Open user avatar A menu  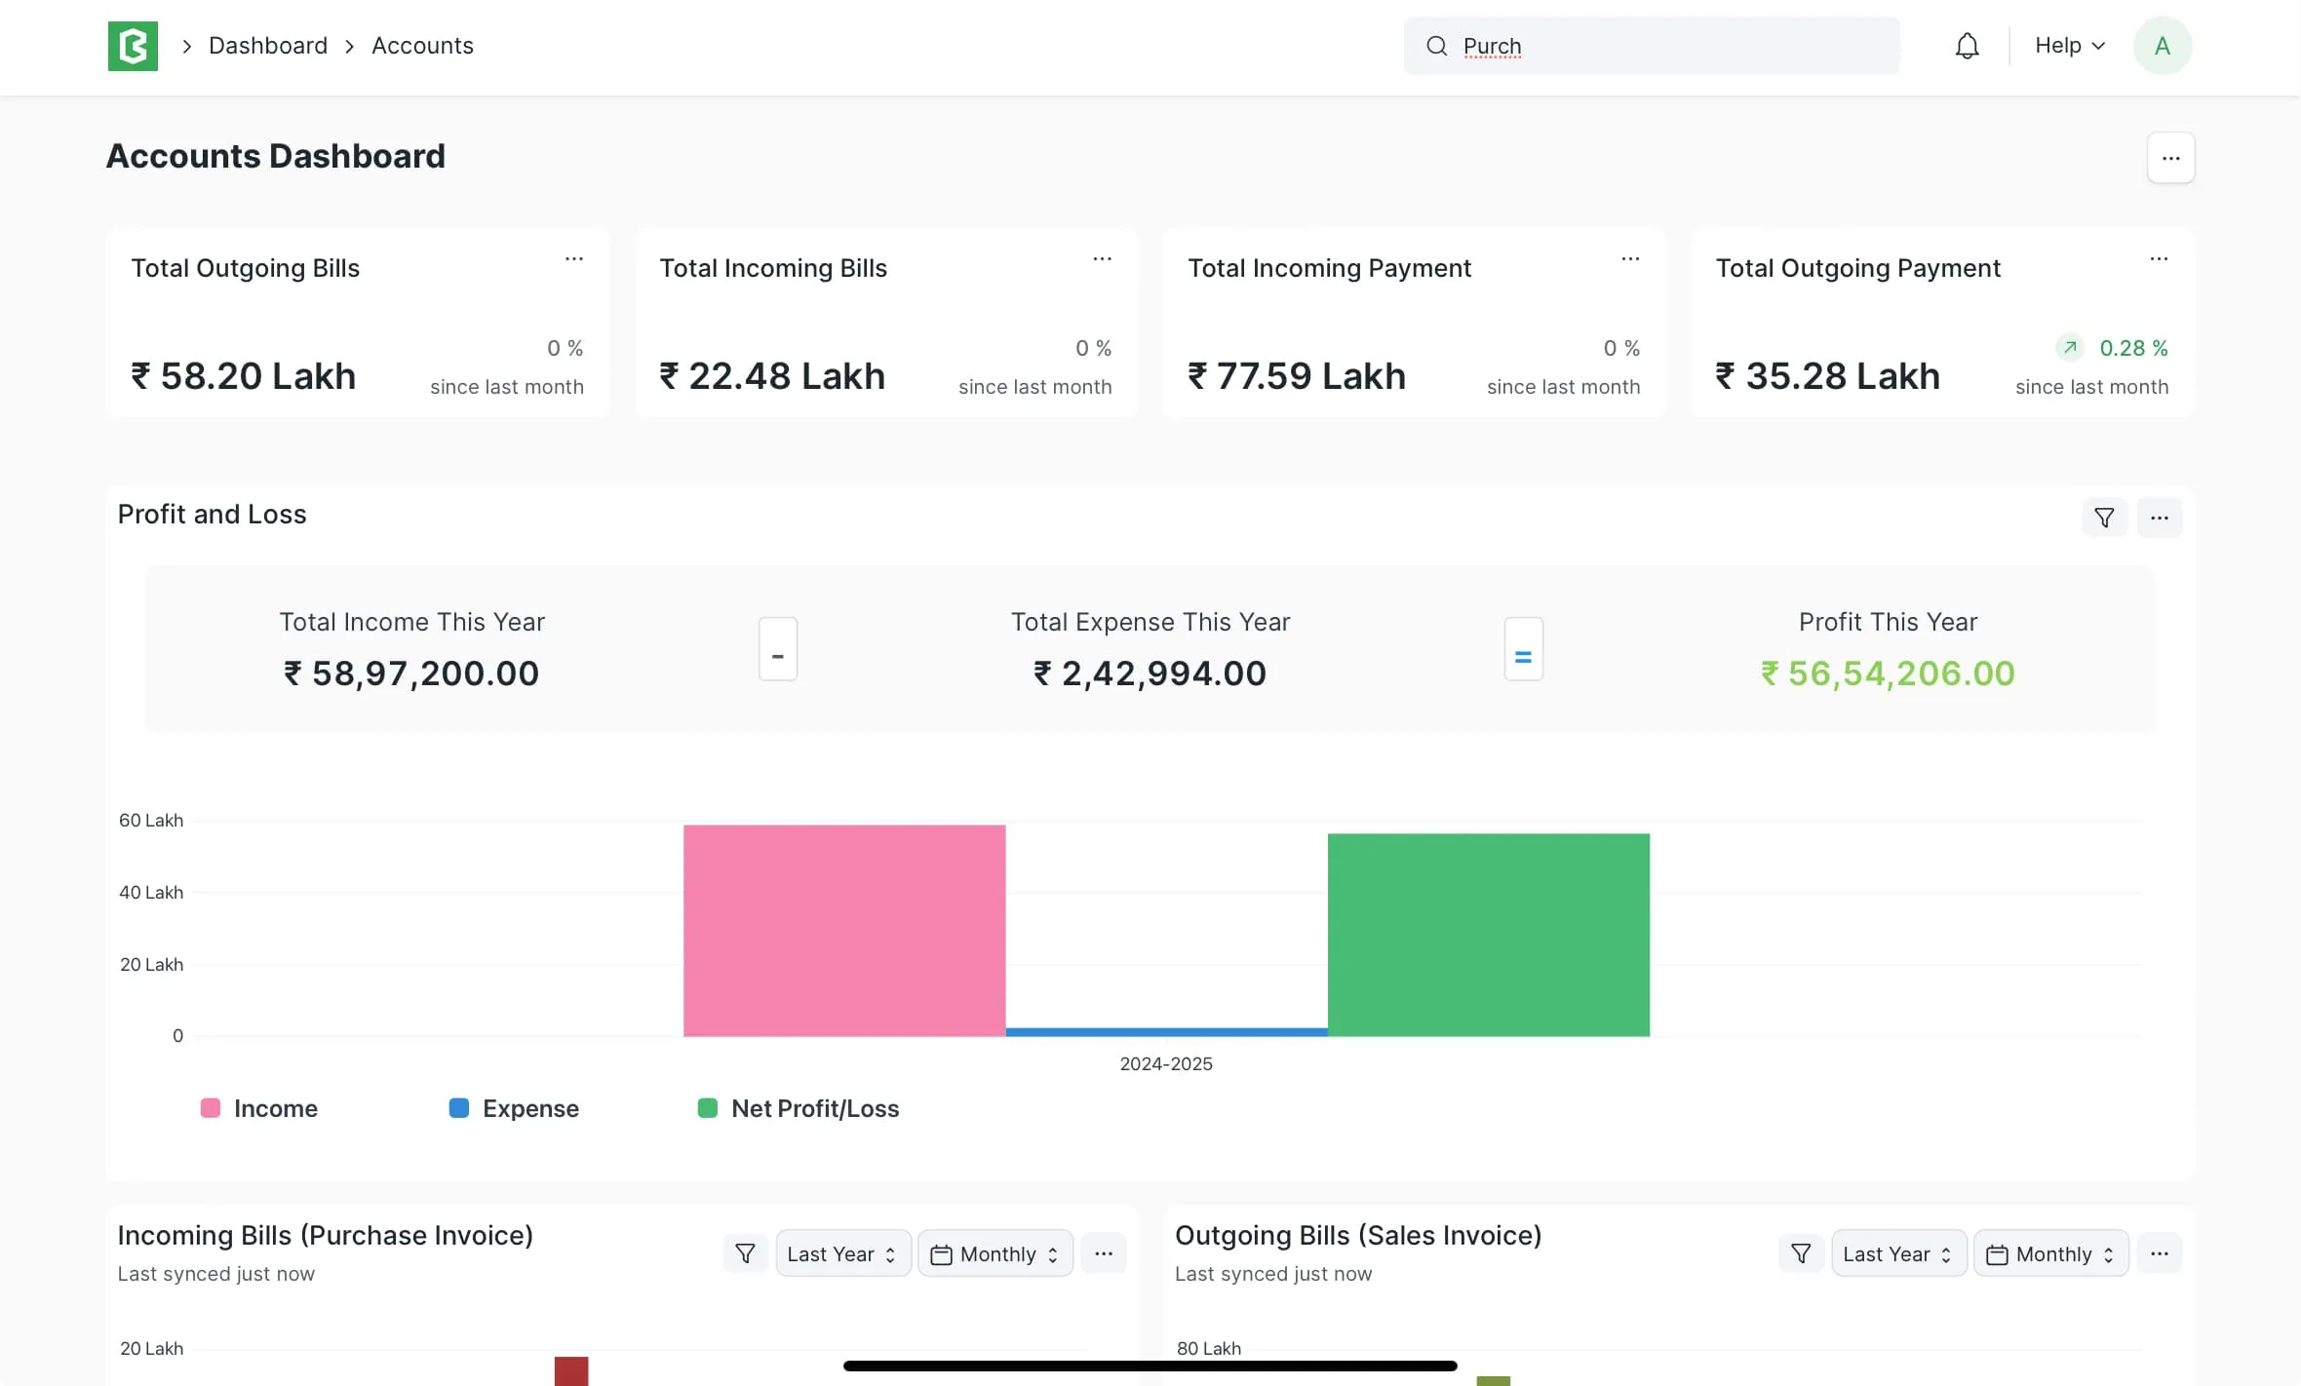(2162, 46)
